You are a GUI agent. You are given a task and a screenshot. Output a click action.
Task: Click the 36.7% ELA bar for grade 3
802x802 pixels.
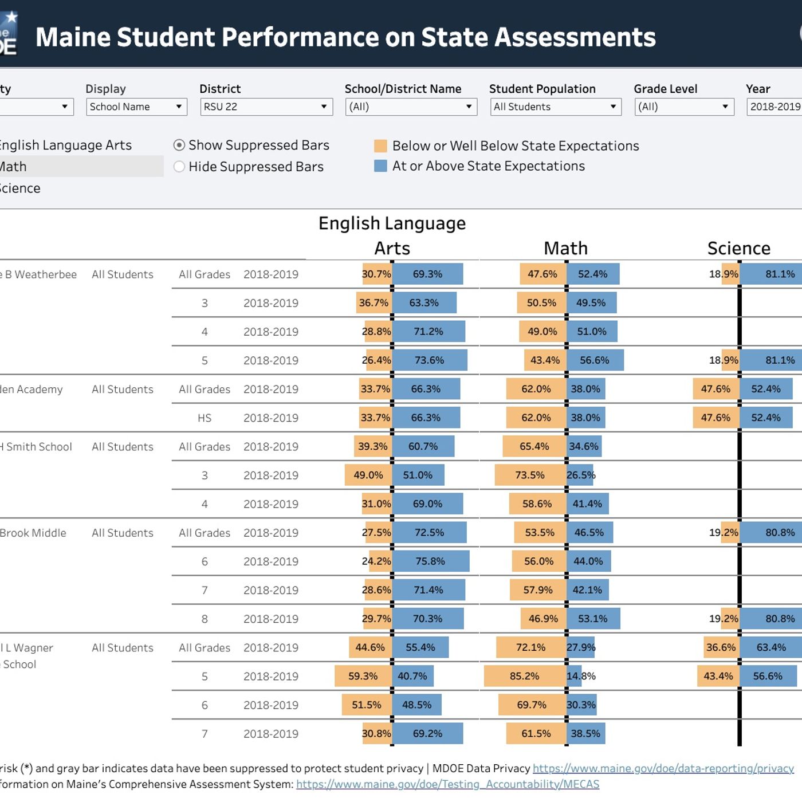(374, 303)
